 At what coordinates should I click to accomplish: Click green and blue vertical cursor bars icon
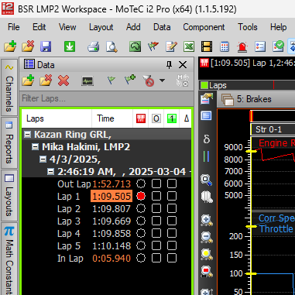tap(206, 156)
